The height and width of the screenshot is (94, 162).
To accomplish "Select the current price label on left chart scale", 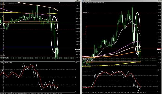I will coord(78,49).
